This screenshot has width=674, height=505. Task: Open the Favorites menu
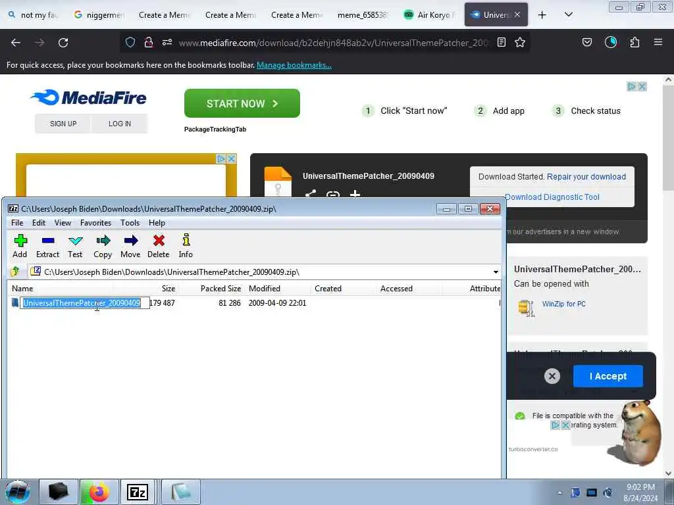click(95, 223)
